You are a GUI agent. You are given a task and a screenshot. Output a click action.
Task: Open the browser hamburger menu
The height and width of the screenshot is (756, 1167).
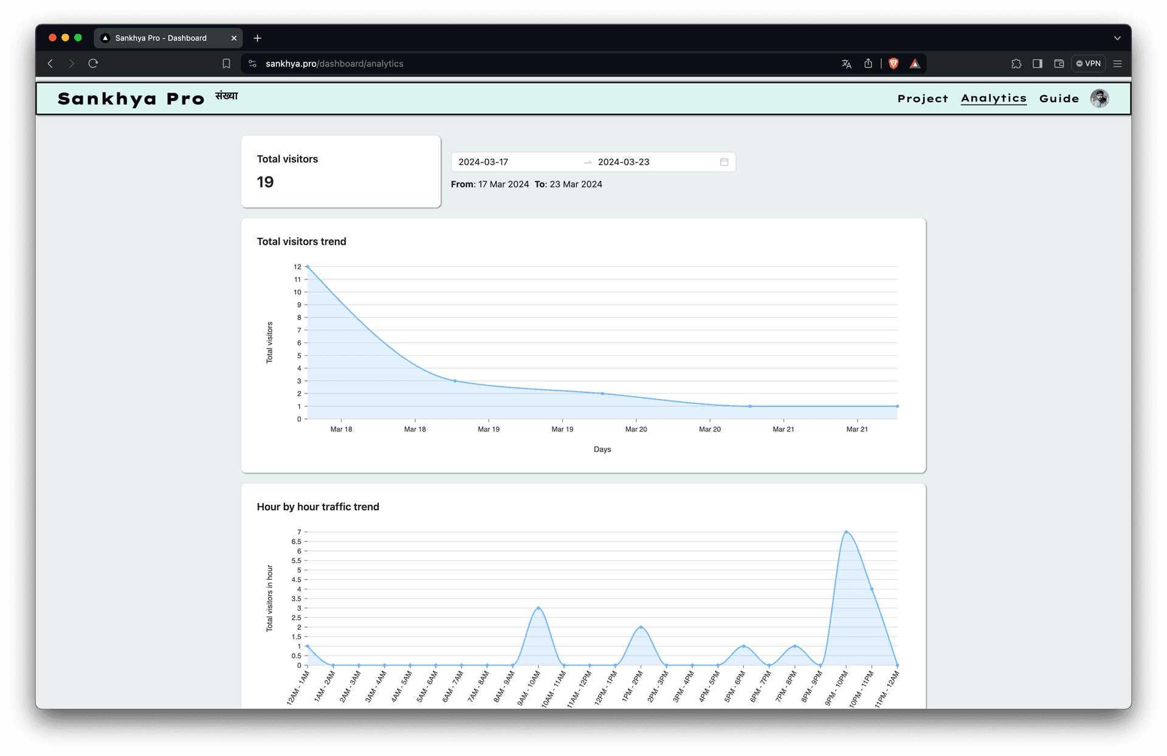point(1117,63)
